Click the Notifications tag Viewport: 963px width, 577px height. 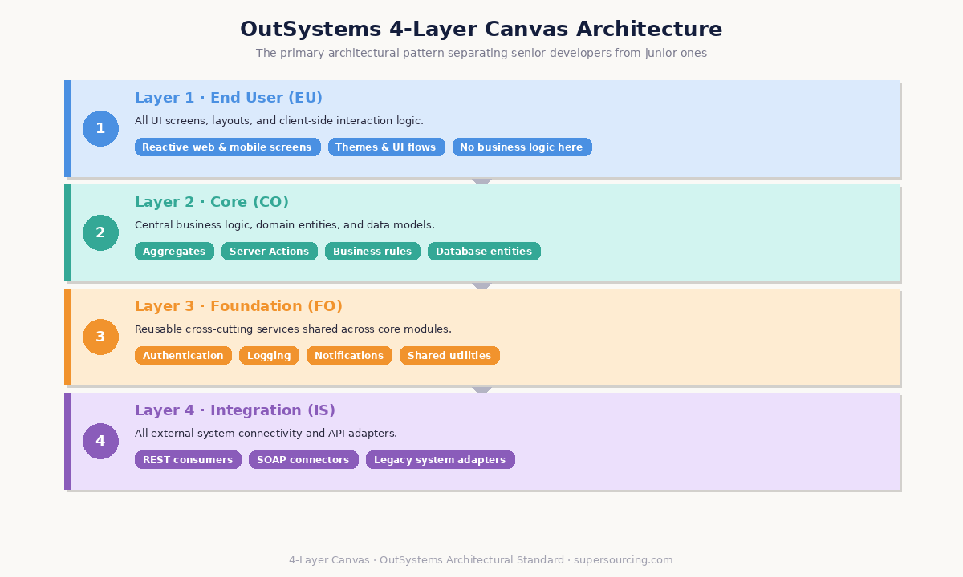coord(349,356)
